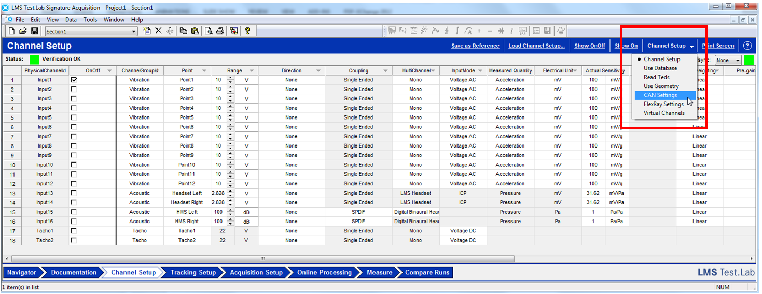The image size is (762, 294).
Task: Add a new section using toolbar icon
Action: pyautogui.click(x=147, y=31)
